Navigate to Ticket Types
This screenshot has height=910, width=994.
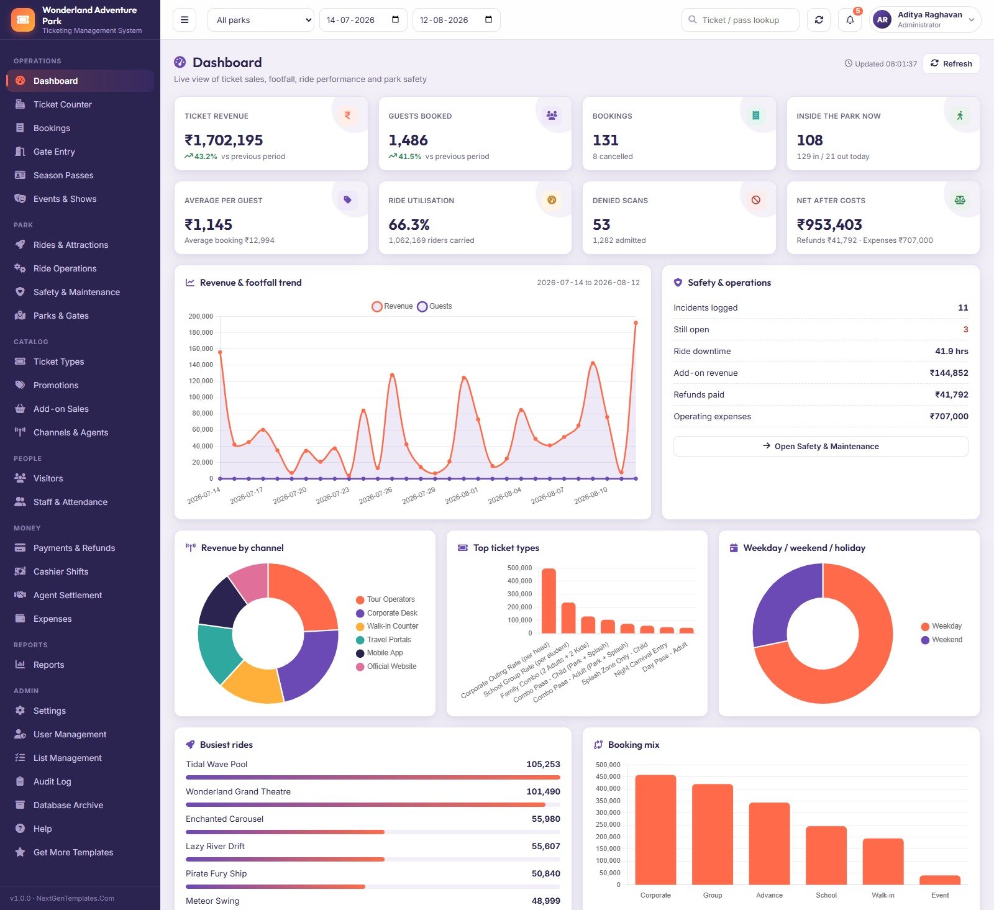[80, 362]
